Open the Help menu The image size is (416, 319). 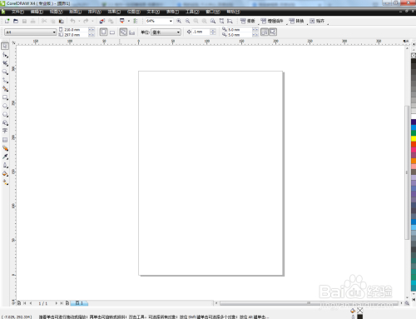[233, 12]
